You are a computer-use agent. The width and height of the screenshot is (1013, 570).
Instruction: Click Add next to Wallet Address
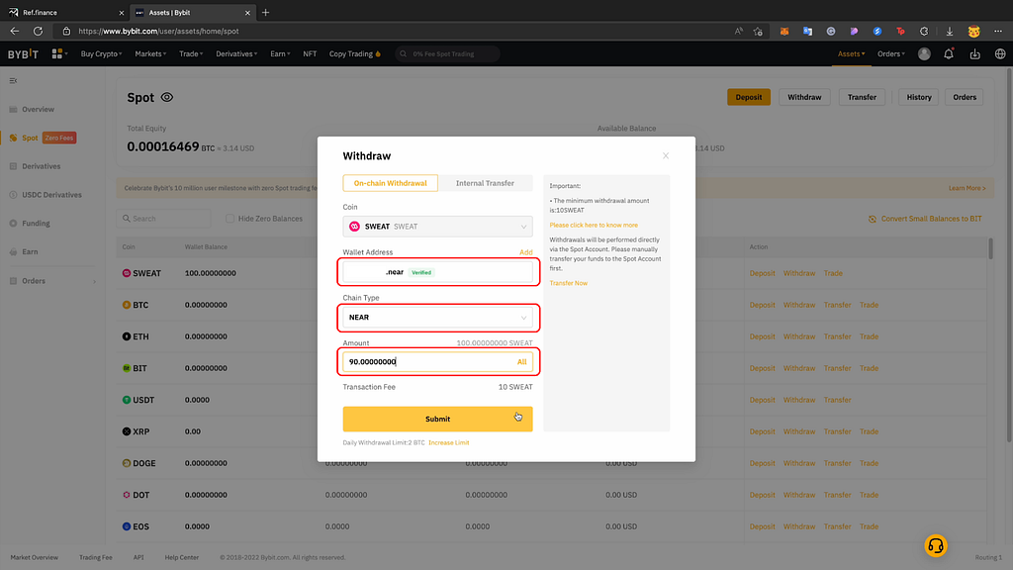(x=526, y=252)
